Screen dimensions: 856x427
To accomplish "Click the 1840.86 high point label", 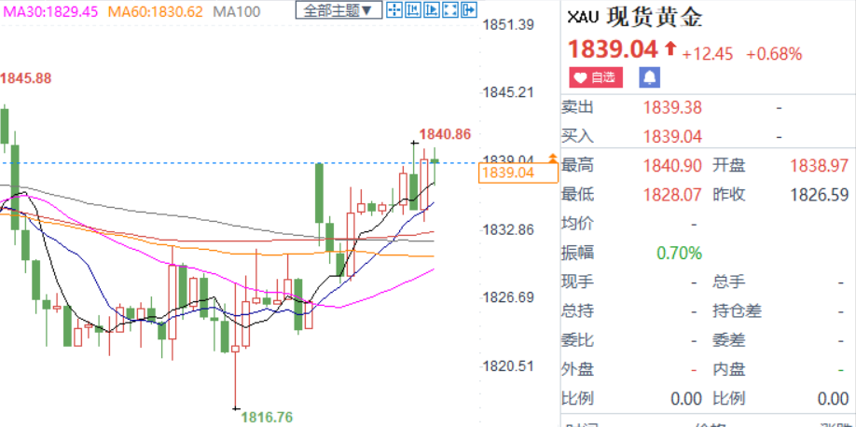I will 445,133.
